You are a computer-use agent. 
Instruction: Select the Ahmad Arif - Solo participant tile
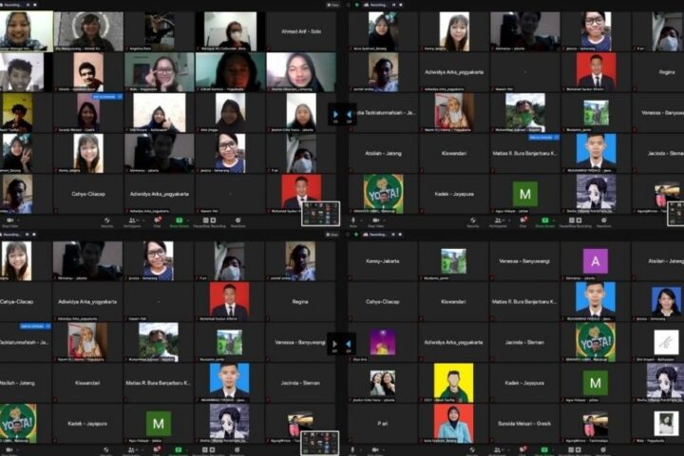pos(301,31)
